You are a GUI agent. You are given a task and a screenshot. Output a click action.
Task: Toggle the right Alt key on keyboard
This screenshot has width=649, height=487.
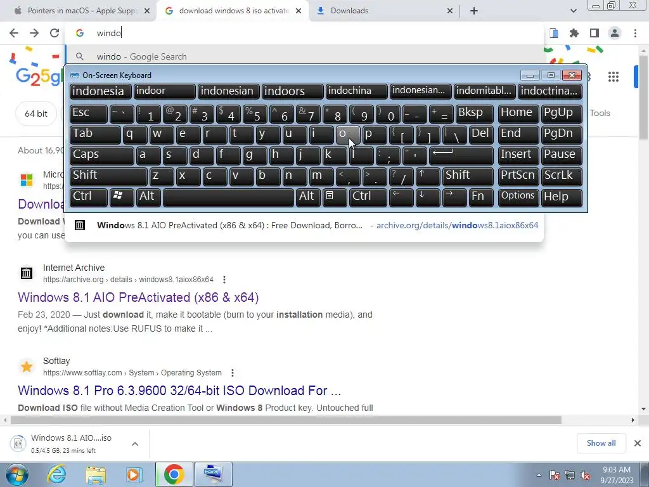point(308,197)
